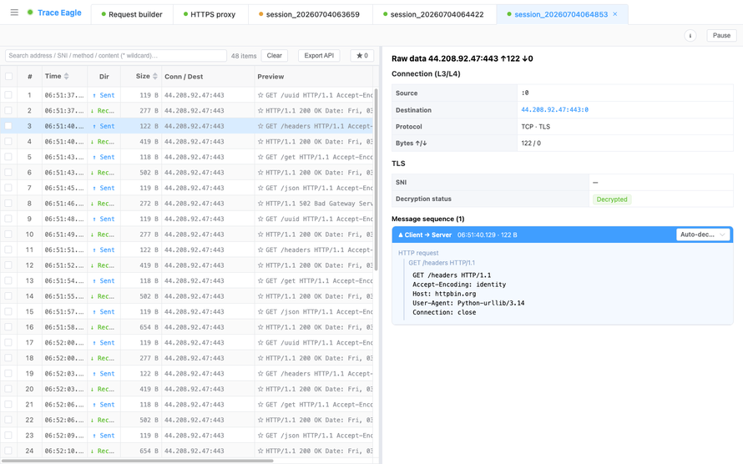Star the row 1 GET /uuid preview
Screen dimensions: 743x464
tap(260, 95)
